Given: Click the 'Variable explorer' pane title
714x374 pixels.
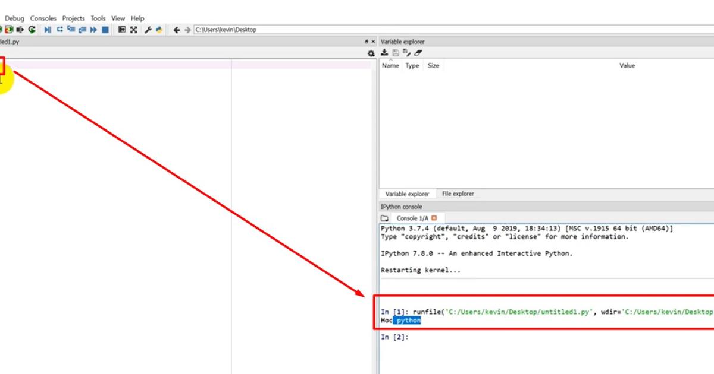Looking at the screenshot, I should pos(403,42).
